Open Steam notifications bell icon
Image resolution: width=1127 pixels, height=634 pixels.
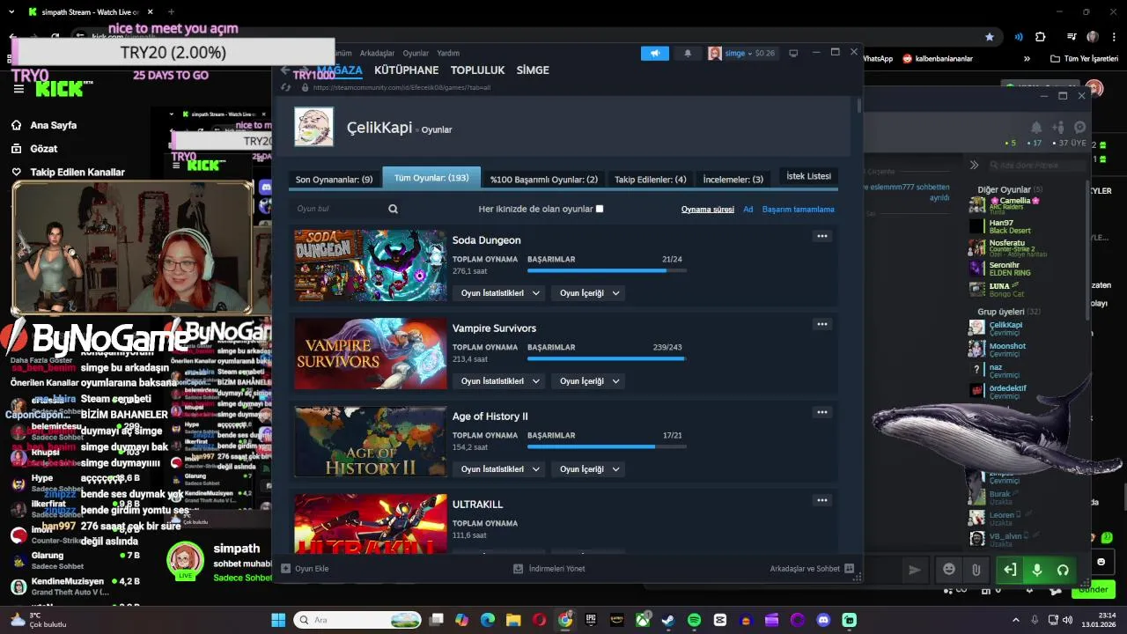[x=688, y=53]
